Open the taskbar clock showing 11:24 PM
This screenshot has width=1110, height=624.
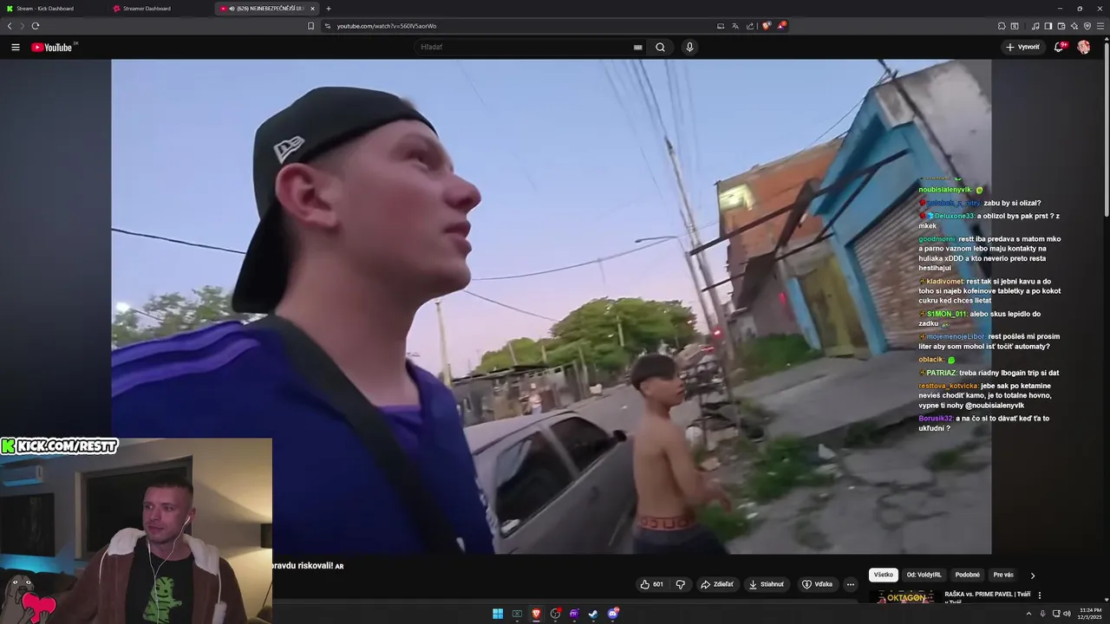point(1088,614)
